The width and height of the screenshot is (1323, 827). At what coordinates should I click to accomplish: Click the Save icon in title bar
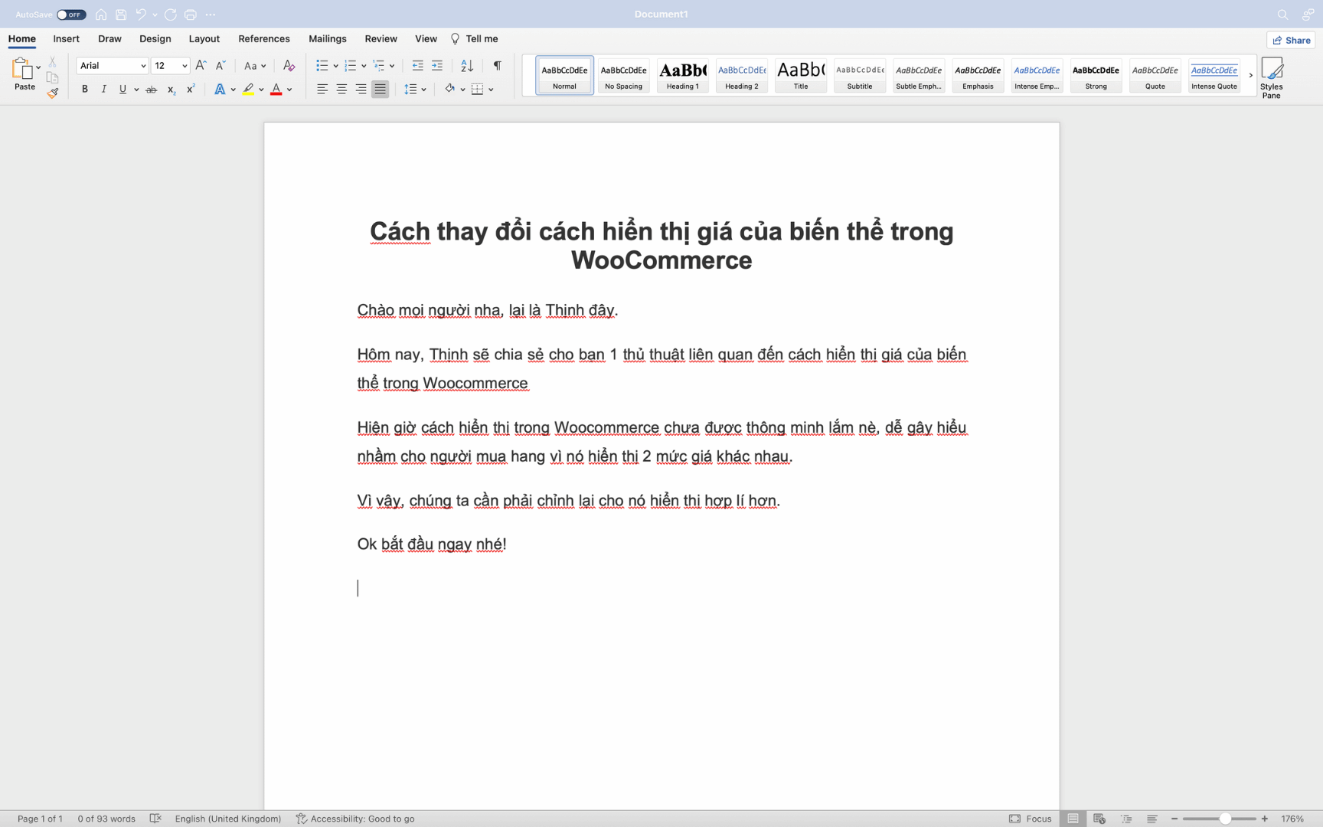coord(121,15)
